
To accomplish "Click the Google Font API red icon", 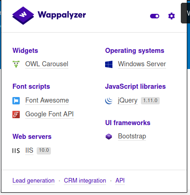I will (x=16, y=115).
